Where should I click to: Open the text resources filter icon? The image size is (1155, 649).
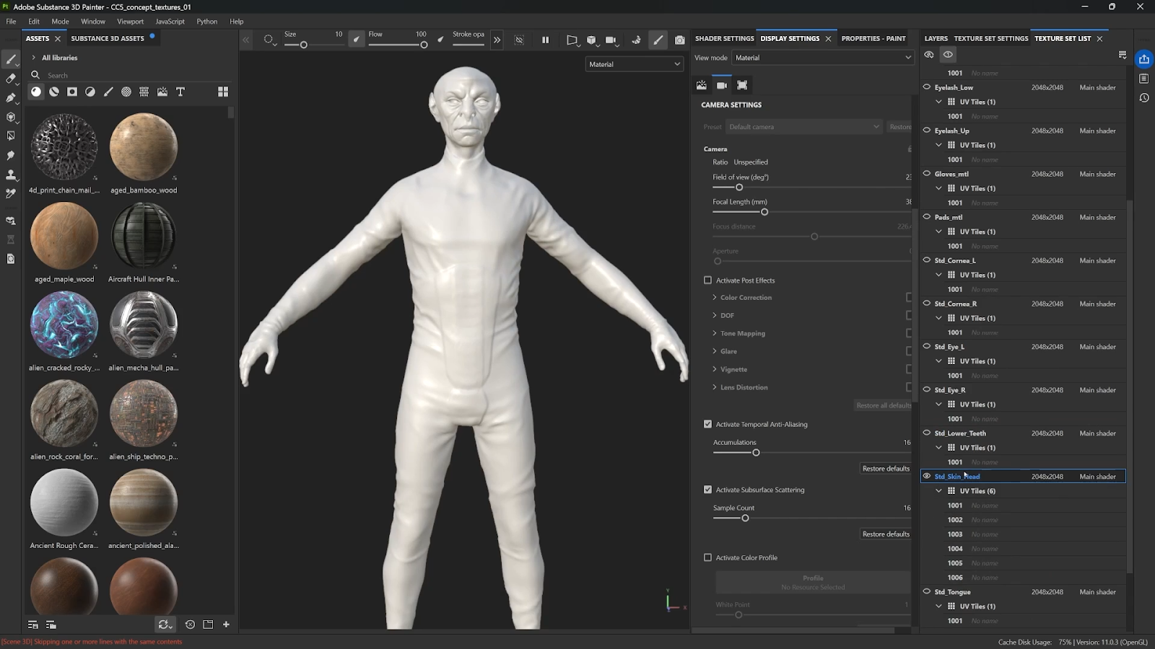[x=180, y=92]
